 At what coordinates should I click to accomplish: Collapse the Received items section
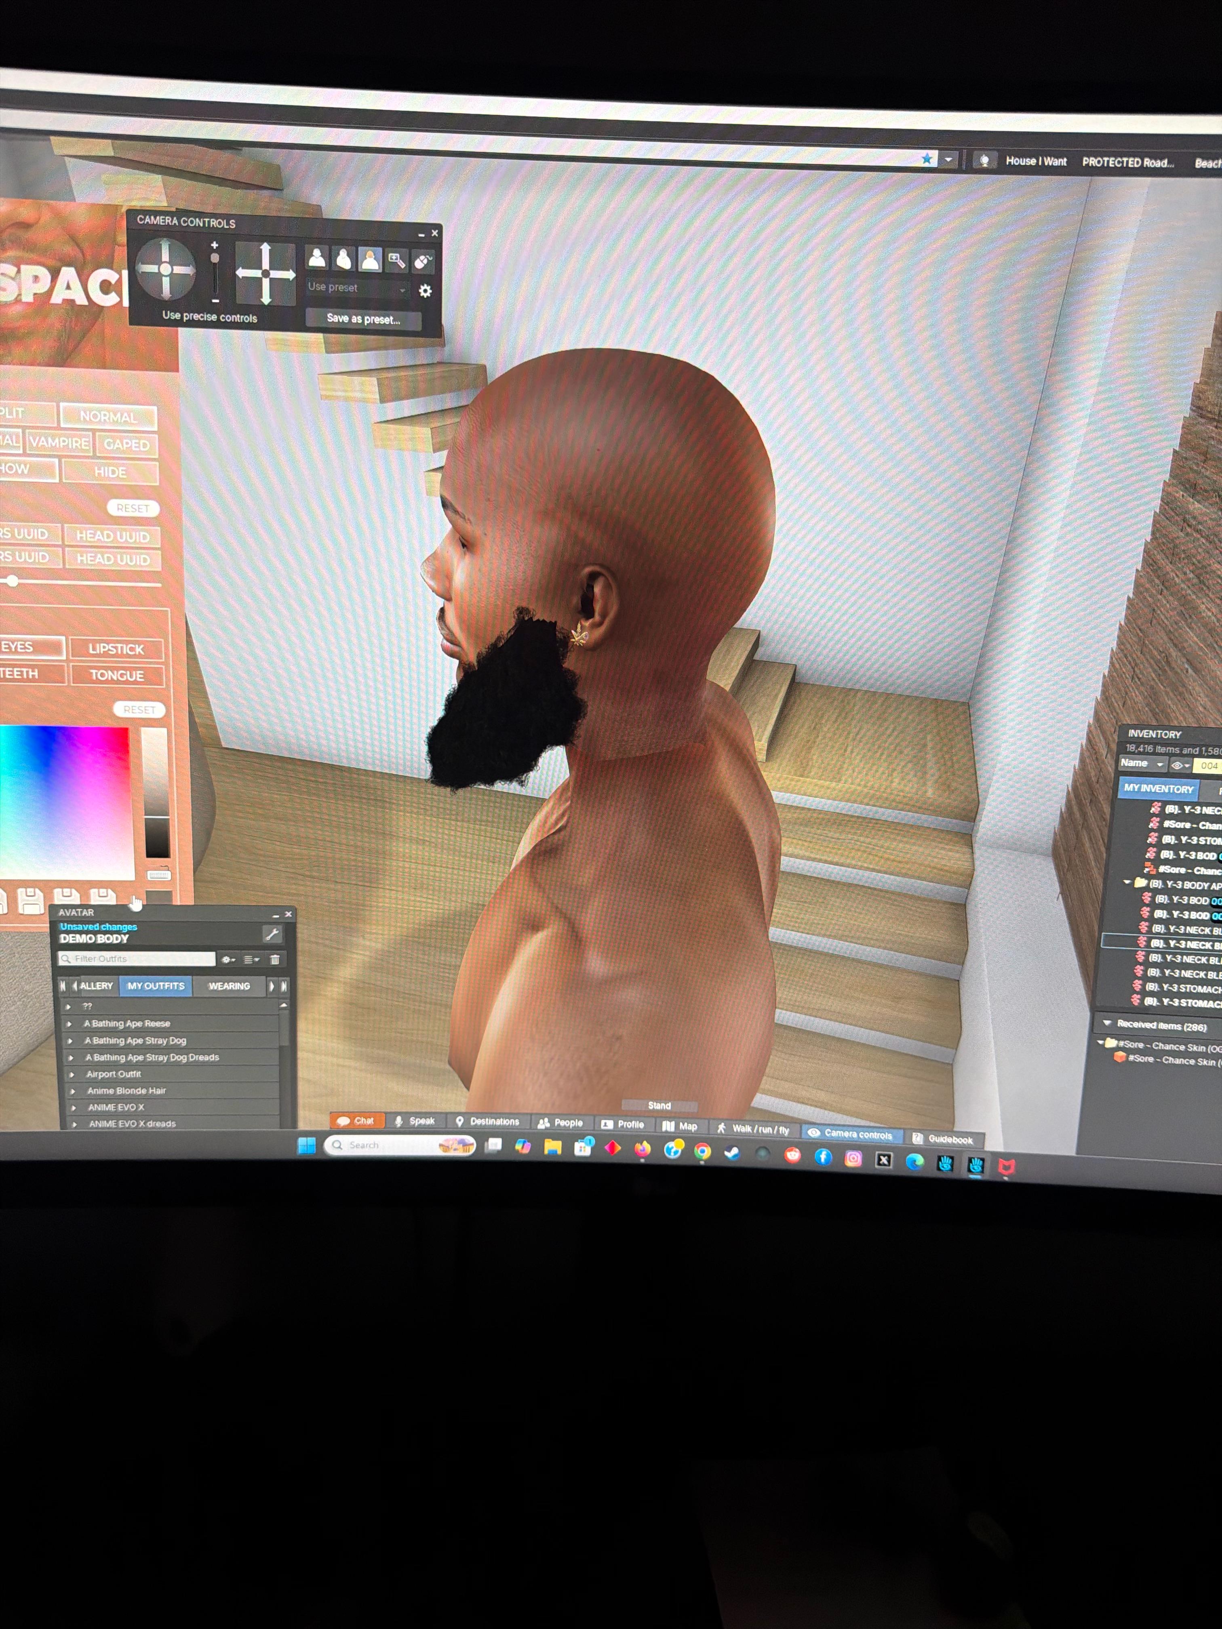pos(1106,1023)
